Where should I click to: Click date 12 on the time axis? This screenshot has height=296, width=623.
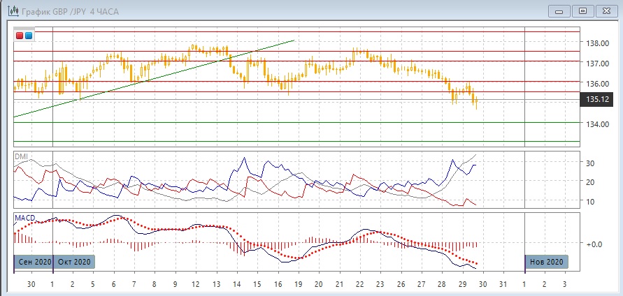(196, 285)
